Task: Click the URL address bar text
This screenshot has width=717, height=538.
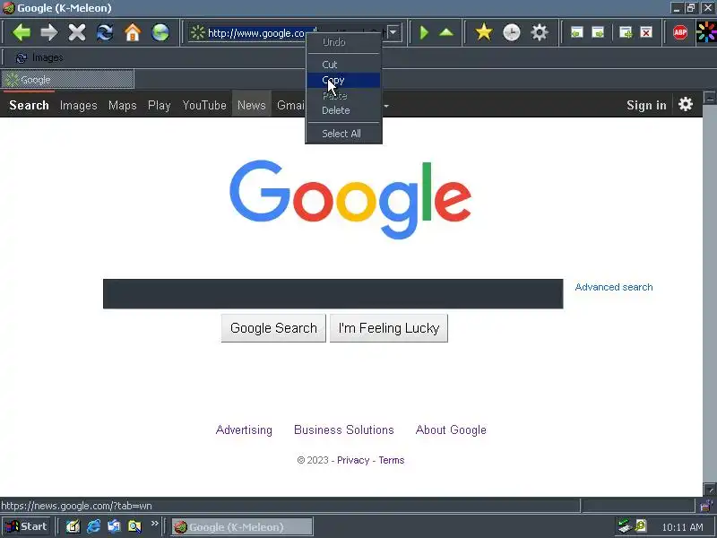Action: [256, 33]
